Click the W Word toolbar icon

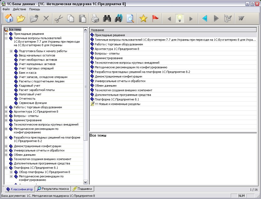coord(241,18)
